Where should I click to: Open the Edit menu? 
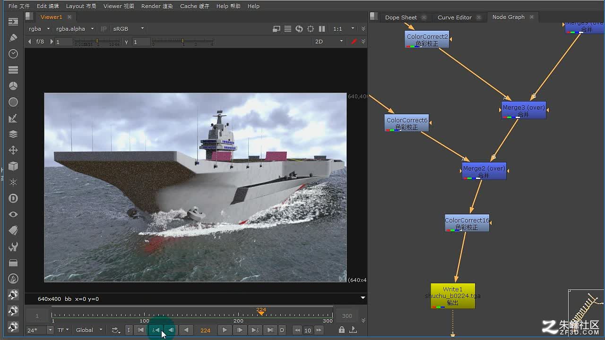point(48,6)
